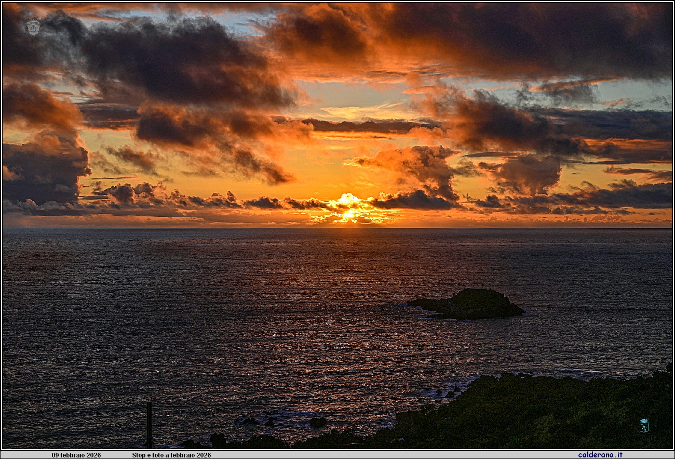This screenshot has width=675, height=459.
Task: Click the lone rock in the water near shore
Action: click(x=318, y=422)
